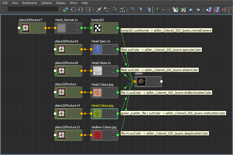Image resolution: width=233 pixels, height=155 pixels.
Task: Click the search field in the toolbar
Action: pyautogui.click(x=33, y=9)
